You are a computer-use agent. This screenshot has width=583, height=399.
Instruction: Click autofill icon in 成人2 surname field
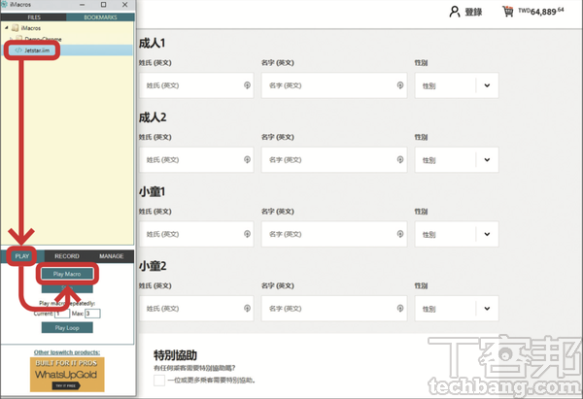coord(247,160)
